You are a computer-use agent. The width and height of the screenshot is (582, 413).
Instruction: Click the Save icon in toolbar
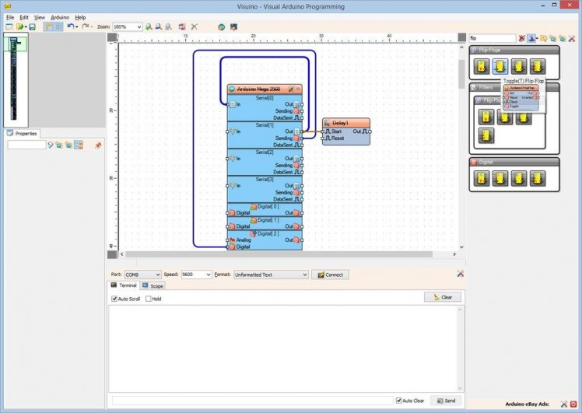pos(32,26)
